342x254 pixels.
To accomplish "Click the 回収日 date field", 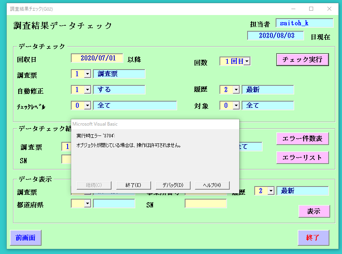I will point(97,58).
